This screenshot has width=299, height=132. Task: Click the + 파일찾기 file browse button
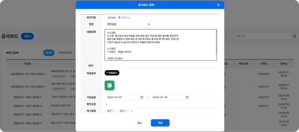(x=112, y=73)
